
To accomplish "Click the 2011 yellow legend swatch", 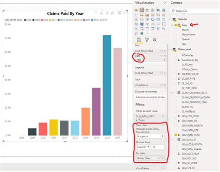I will click(50, 20).
